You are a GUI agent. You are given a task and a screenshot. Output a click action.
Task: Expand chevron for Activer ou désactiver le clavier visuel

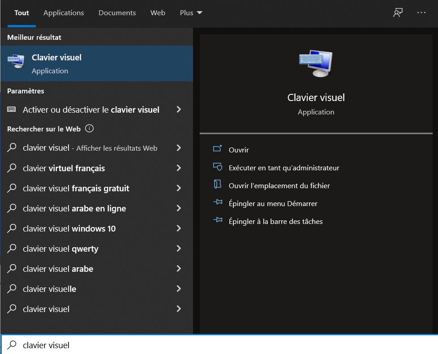(179, 110)
